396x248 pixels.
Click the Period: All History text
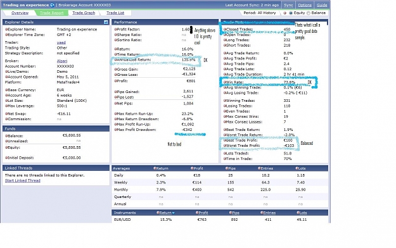259,13
